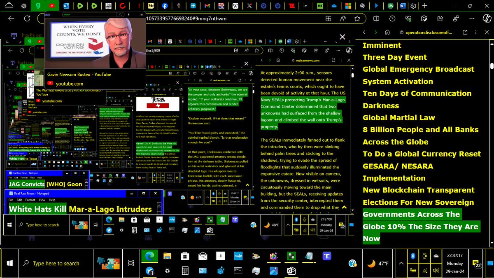This screenshot has width=494, height=278.
Task: Go home in the sidebar pane
Action: [387, 32]
